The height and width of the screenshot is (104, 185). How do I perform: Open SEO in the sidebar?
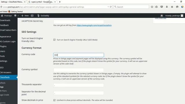2,68
